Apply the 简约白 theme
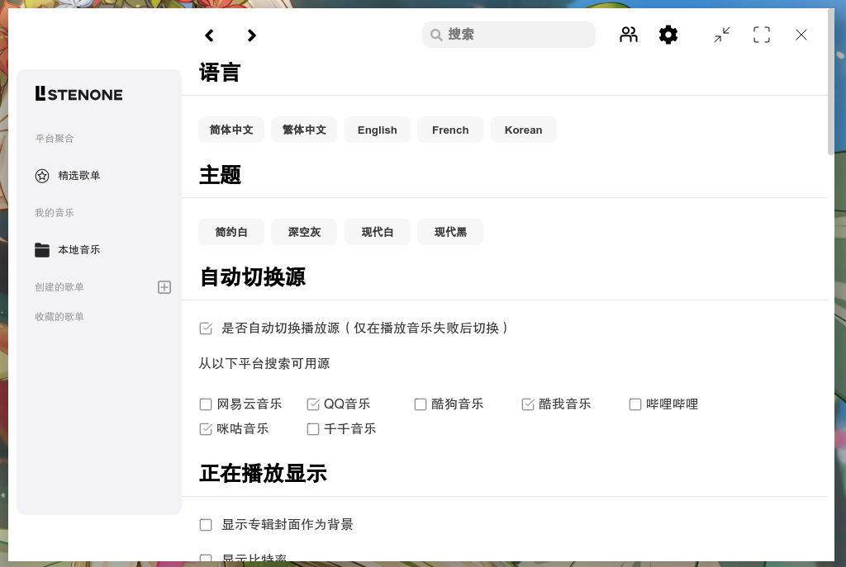 point(231,232)
